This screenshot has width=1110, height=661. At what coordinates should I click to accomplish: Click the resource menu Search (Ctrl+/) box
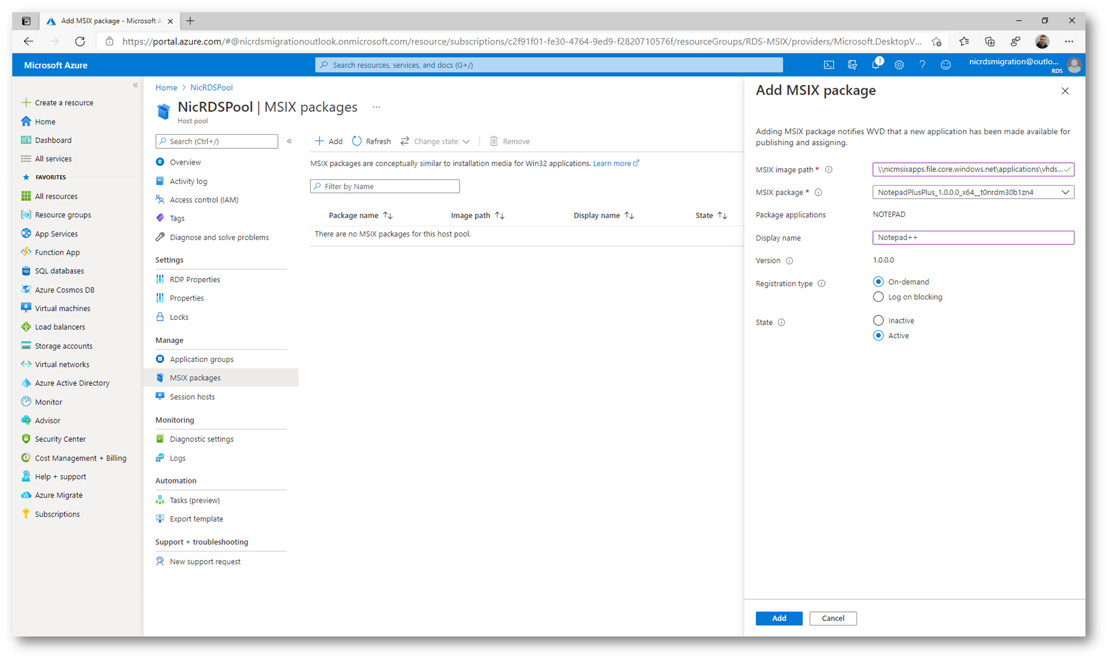tap(217, 141)
